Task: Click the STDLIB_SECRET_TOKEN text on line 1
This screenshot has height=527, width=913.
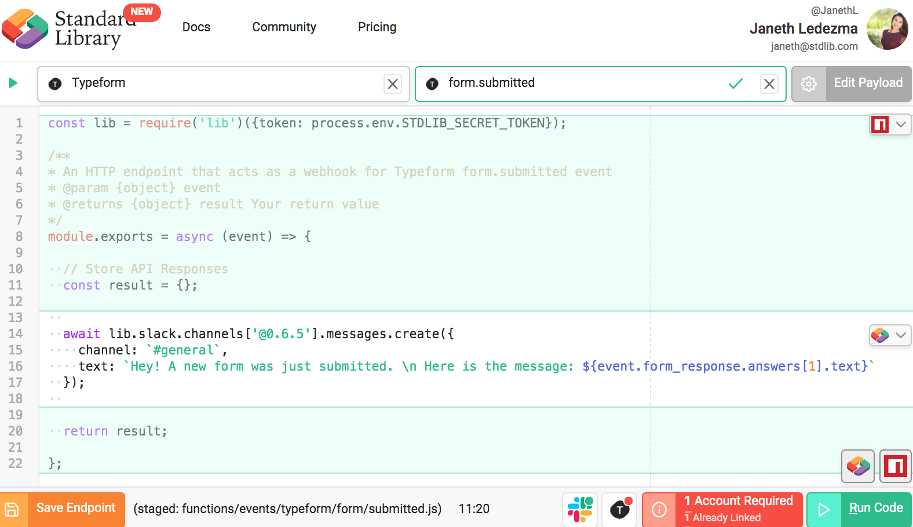Action: [x=473, y=123]
